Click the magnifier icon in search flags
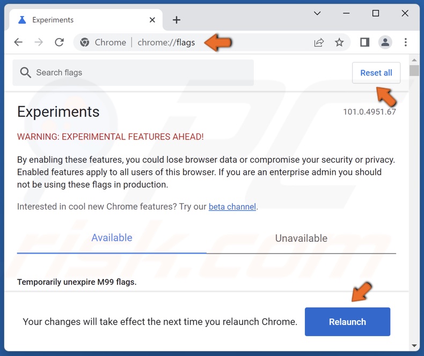Viewport: 424px width, 356px height. pyautogui.click(x=25, y=72)
